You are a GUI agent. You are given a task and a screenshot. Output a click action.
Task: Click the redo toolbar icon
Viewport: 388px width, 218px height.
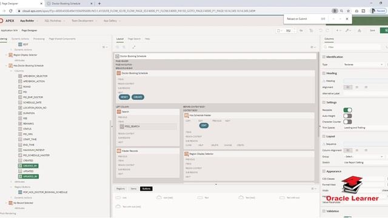coord(327,30)
